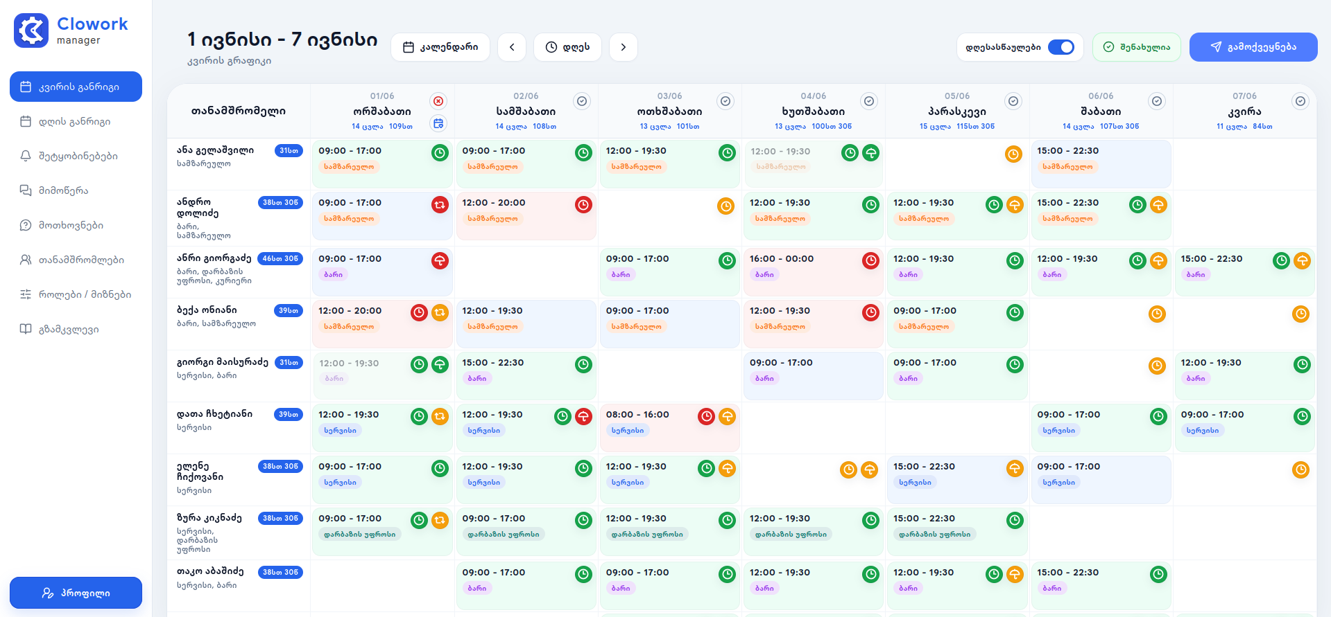Click orange clock in ანდრო დოლიძე 03/06 cell
The height and width of the screenshot is (617, 1331).
pos(725,206)
